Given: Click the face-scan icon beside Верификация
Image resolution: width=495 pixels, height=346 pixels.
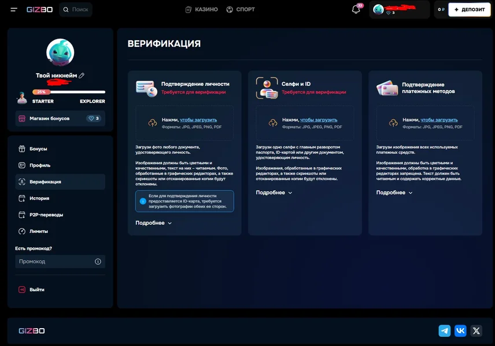Looking at the screenshot, I should (22, 182).
